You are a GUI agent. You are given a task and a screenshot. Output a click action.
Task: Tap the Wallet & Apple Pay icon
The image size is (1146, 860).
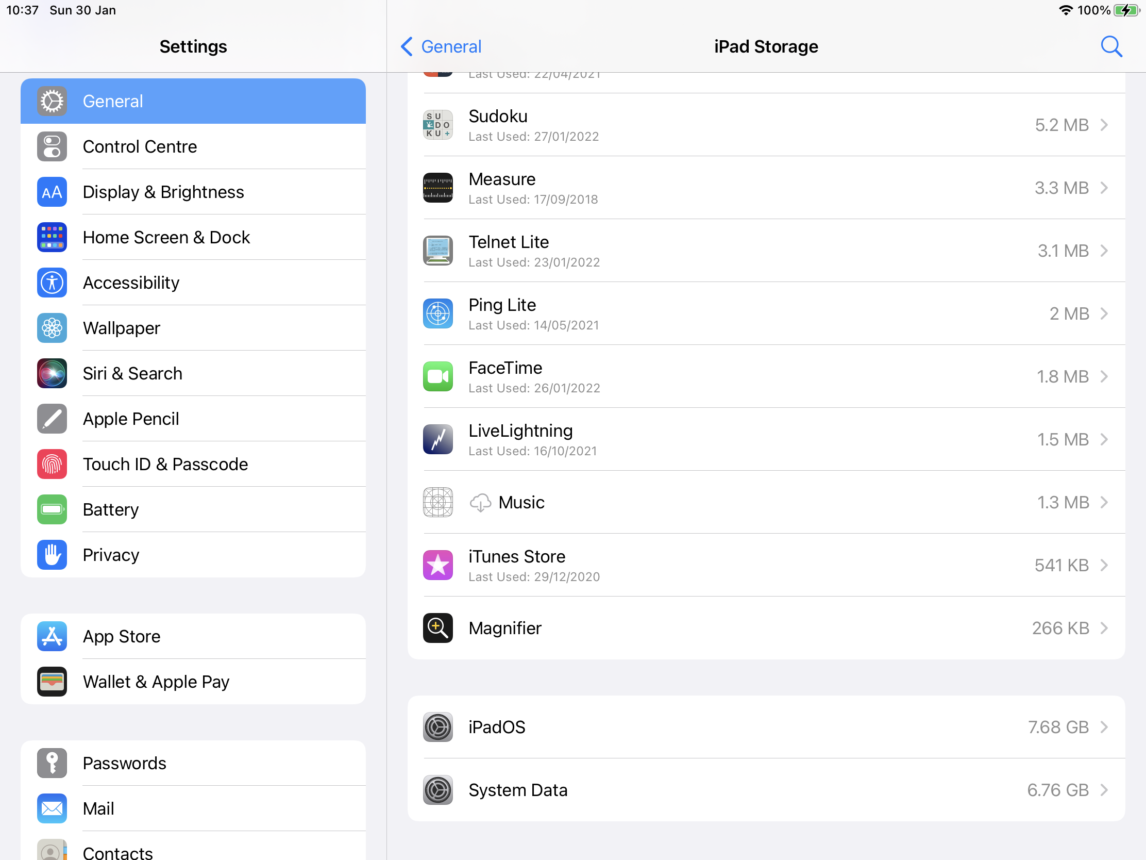click(52, 682)
